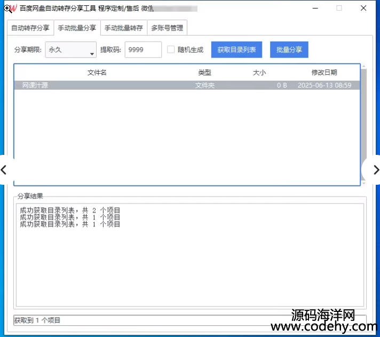The width and height of the screenshot is (380, 337).
Task: Click the 获取目录列表 button
Action: point(236,50)
